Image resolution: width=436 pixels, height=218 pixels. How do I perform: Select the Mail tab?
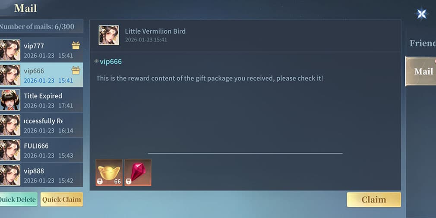point(421,71)
